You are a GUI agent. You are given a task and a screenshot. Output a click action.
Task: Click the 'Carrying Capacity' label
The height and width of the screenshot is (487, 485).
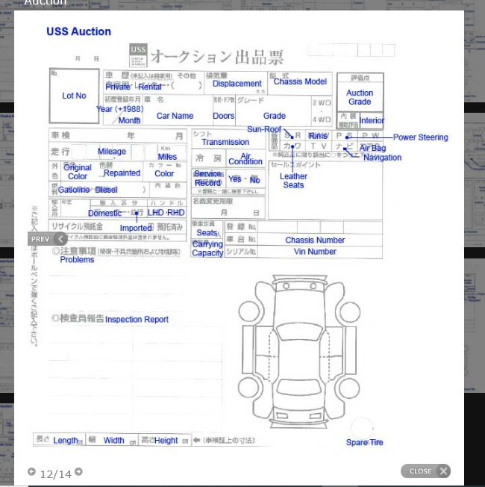pyautogui.click(x=207, y=249)
